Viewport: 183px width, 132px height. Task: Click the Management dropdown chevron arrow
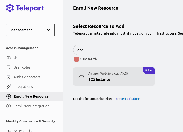click(x=48, y=30)
